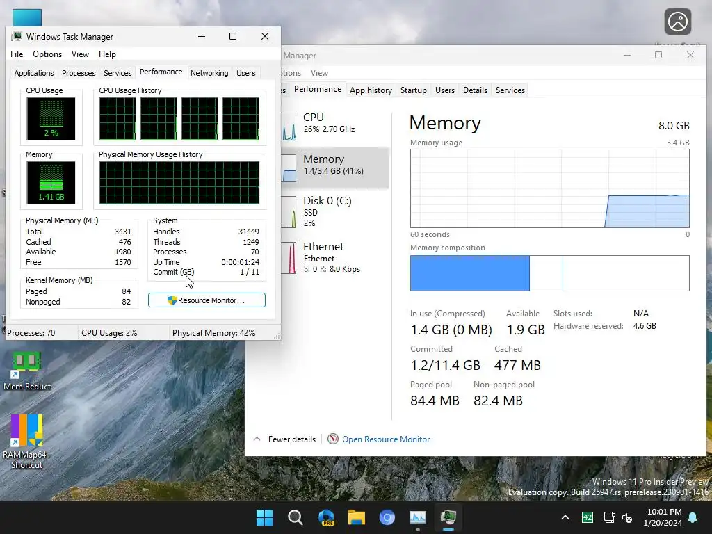Click Physical Memory: 42% status entry

pos(213,333)
